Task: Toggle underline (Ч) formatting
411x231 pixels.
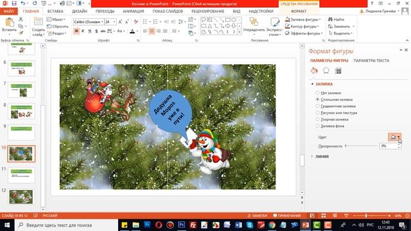Action: pyautogui.click(x=90, y=31)
